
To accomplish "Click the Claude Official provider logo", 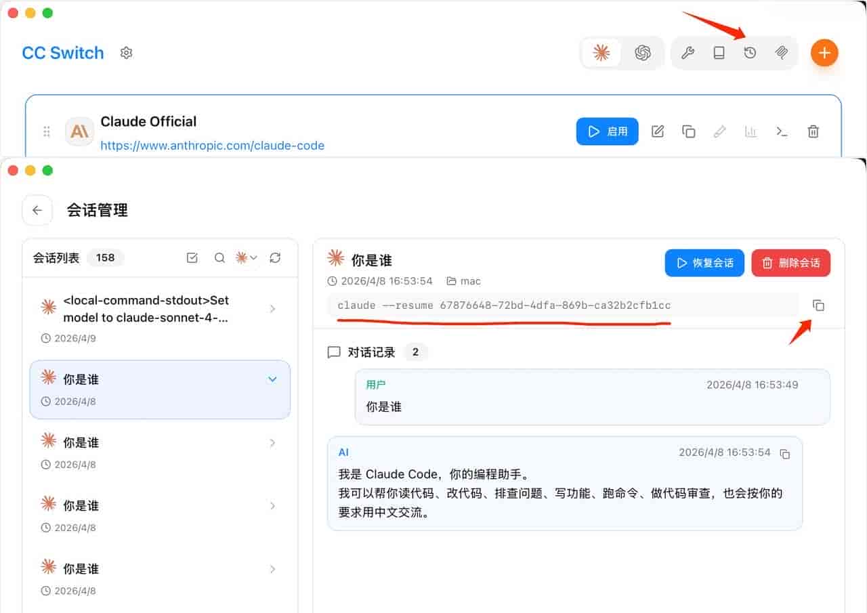I will click(x=80, y=131).
